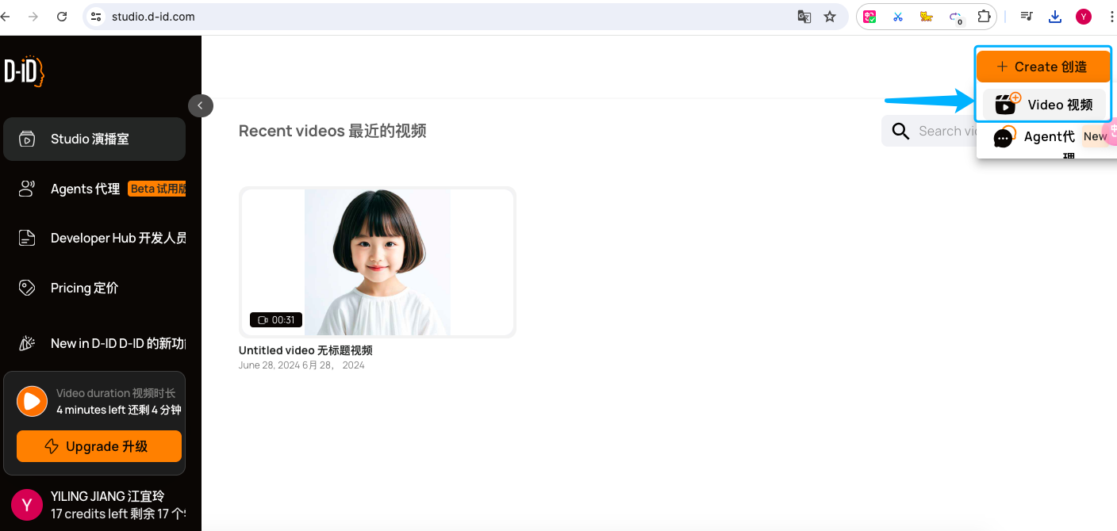The image size is (1117, 531).
Task: Open Studio 演播室 in the sidebar
Action: tap(94, 139)
